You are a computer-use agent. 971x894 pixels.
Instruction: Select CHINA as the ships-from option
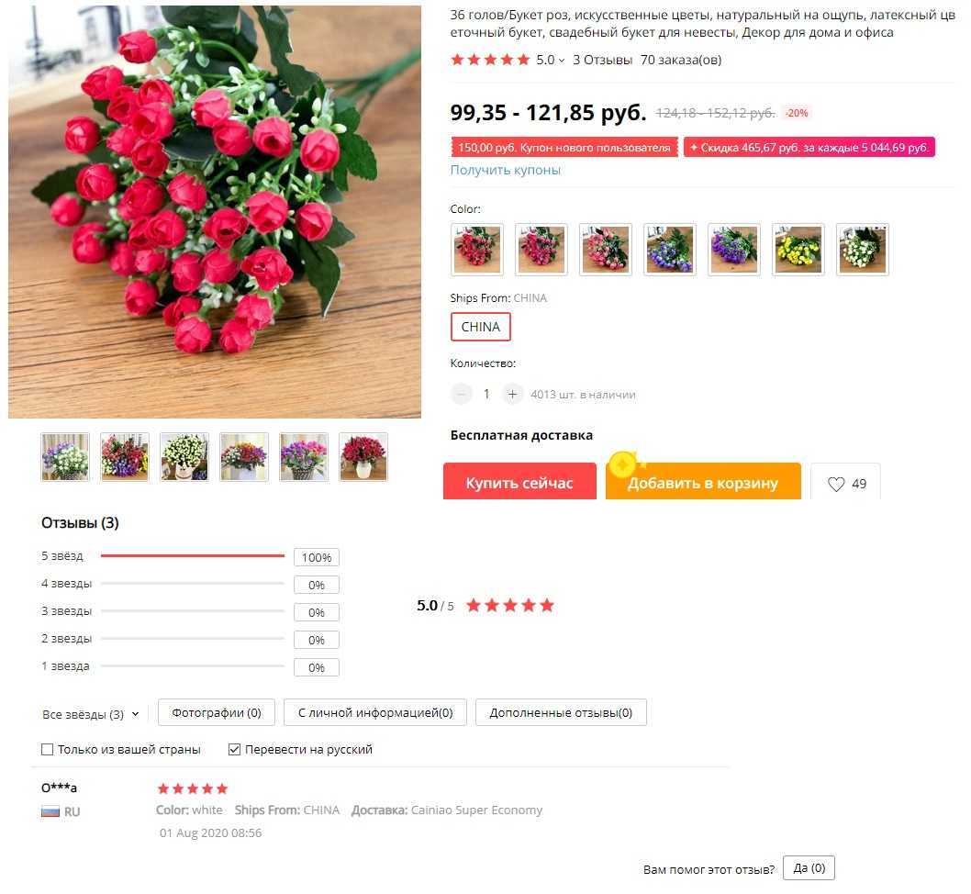[x=481, y=327]
